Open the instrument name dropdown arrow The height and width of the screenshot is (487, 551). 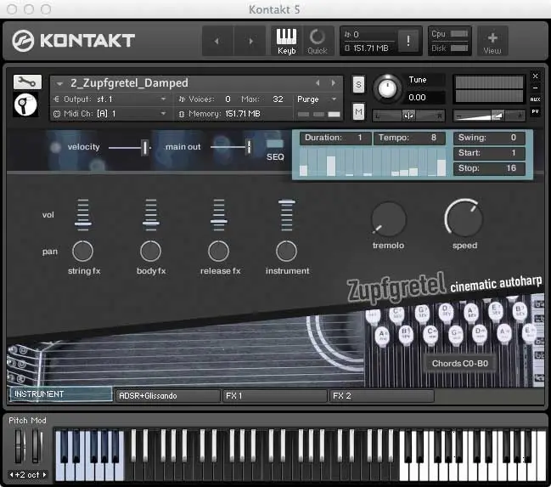59,84
